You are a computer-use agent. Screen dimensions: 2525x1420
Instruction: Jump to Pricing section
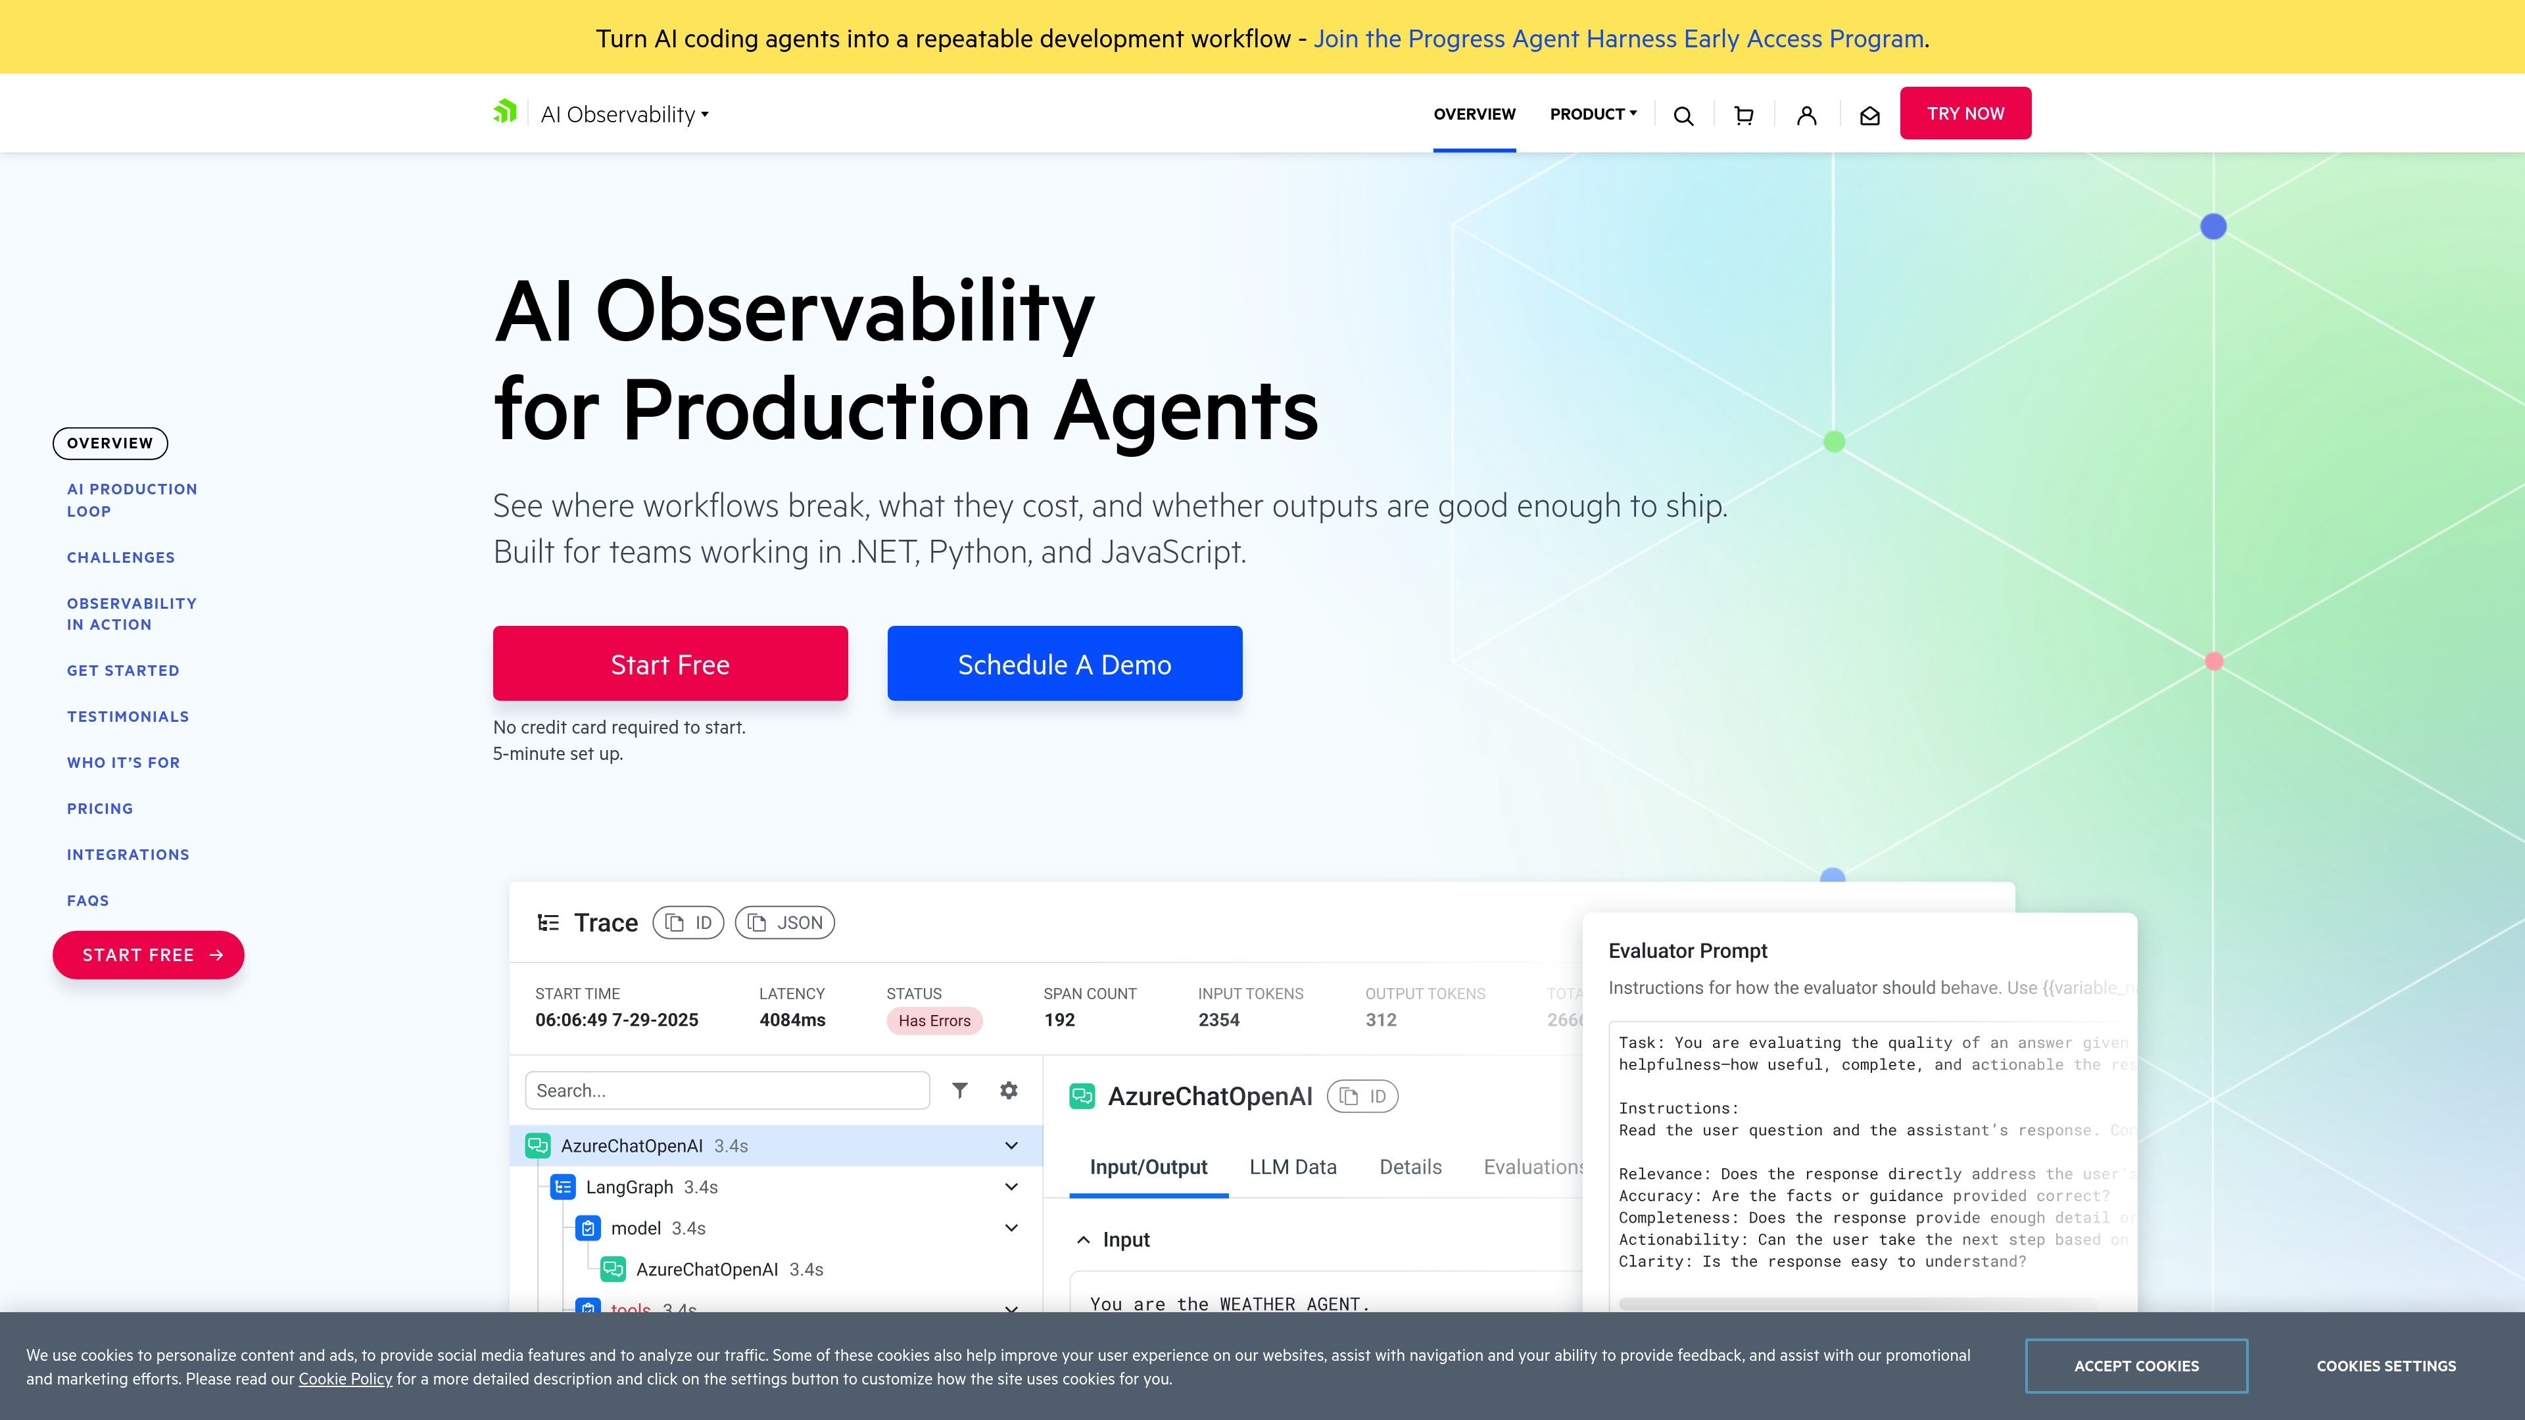coord(100,809)
